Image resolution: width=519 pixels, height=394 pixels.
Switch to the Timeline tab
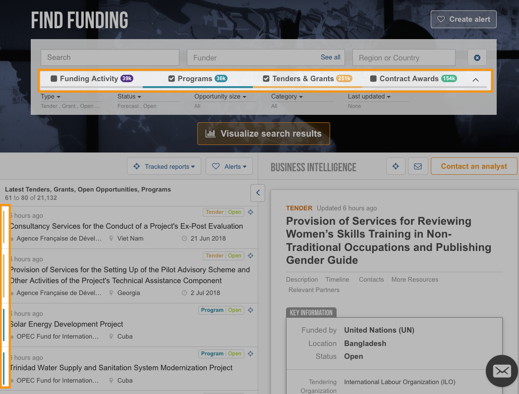point(337,280)
